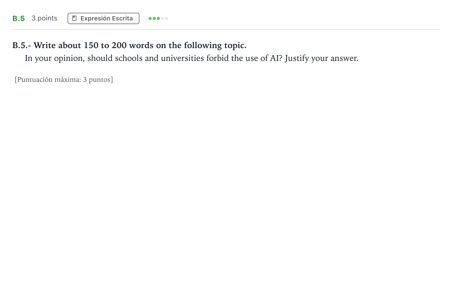Select the second green difficulty dot

coord(154,18)
